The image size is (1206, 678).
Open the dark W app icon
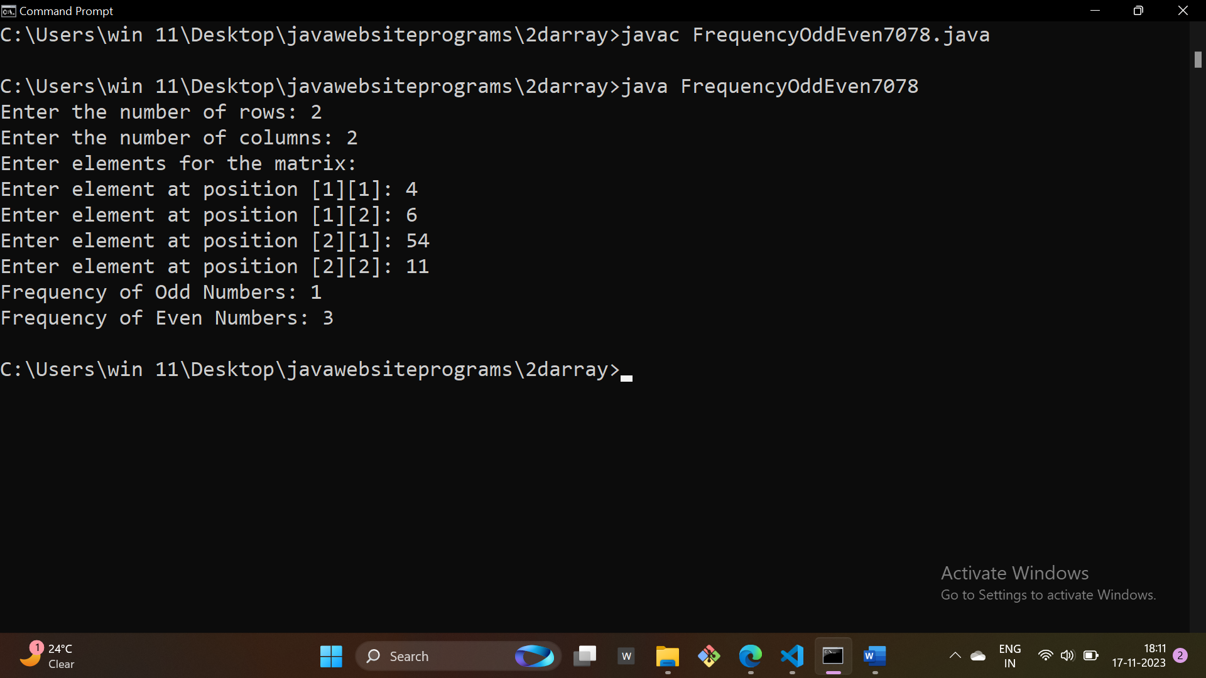click(x=626, y=656)
